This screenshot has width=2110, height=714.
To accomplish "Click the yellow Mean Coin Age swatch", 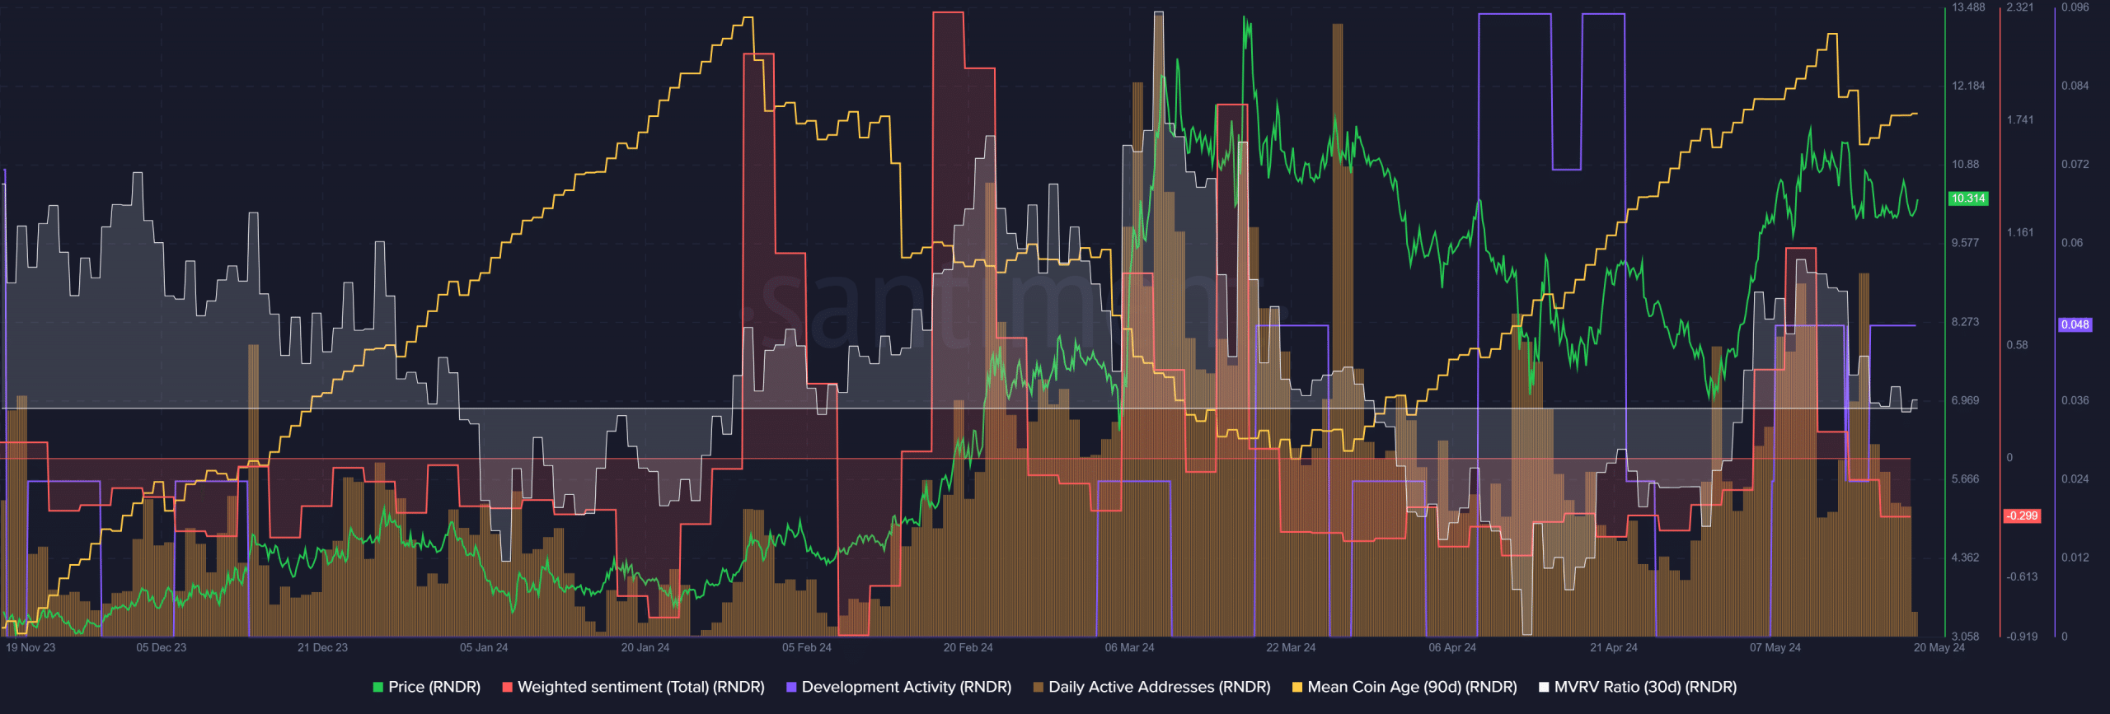I will [x=1297, y=687].
